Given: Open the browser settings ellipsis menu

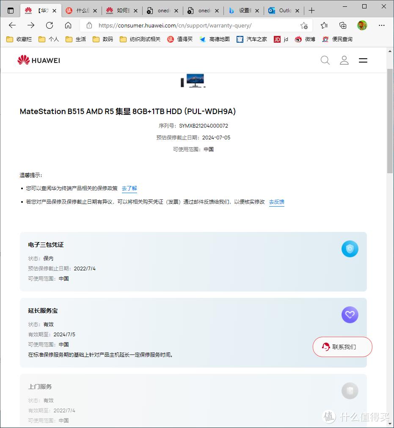Looking at the screenshot, I should (382, 25).
